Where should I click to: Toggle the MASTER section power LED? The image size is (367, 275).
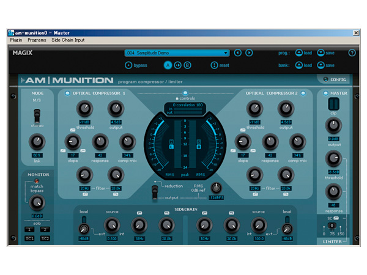[325, 94]
